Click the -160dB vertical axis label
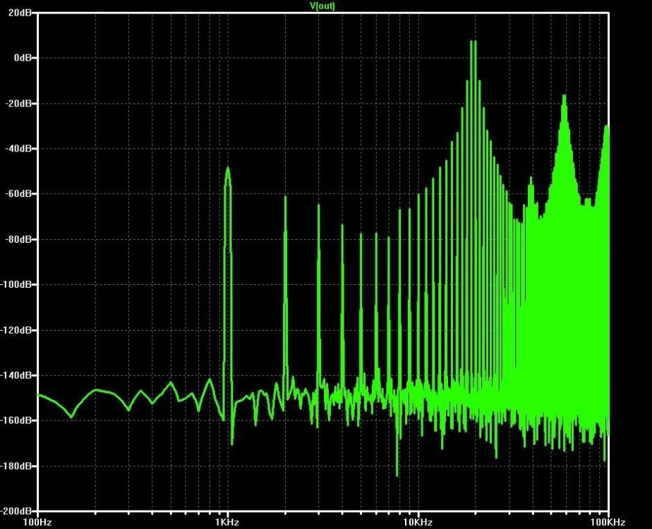Viewport: 652px width, 529px height. tap(16, 420)
